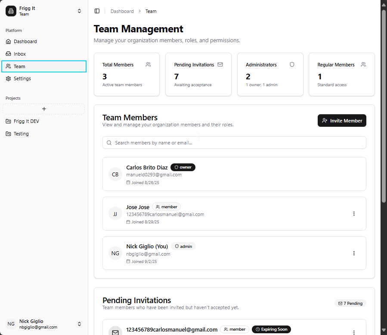The width and height of the screenshot is (387, 335).
Task: Click the Total Members people icon
Action: [148, 65]
